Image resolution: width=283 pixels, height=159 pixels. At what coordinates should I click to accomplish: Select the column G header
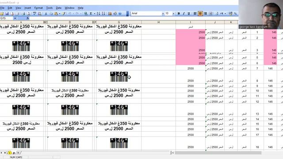119,22
